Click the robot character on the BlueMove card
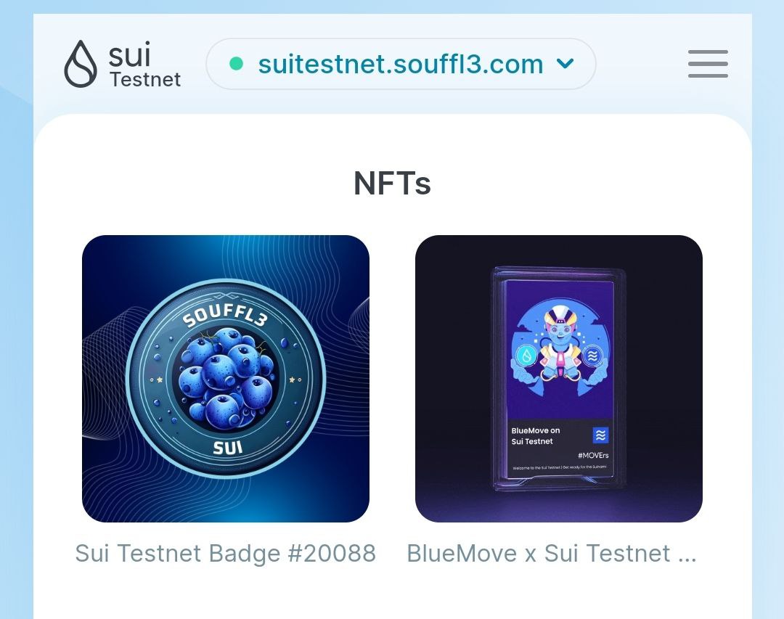784x619 pixels. tap(559, 345)
